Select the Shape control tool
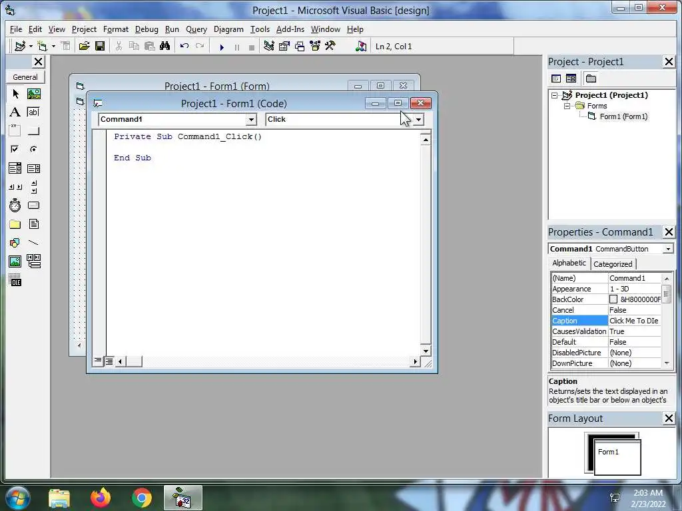The width and height of the screenshot is (682, 511). pos(15,242)
